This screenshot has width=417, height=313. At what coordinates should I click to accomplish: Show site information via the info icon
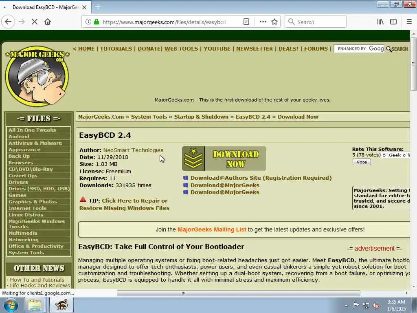tap(88, 22)
